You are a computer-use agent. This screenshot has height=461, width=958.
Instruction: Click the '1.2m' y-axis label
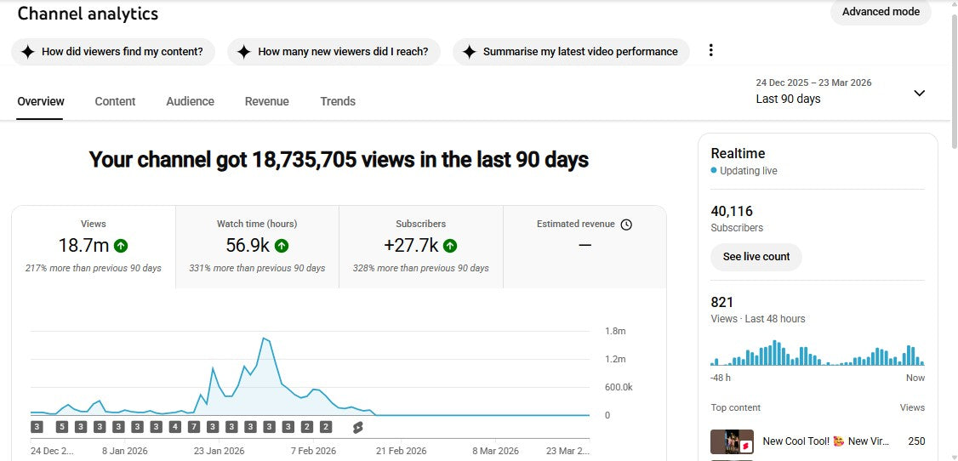[x=615, y=360]
